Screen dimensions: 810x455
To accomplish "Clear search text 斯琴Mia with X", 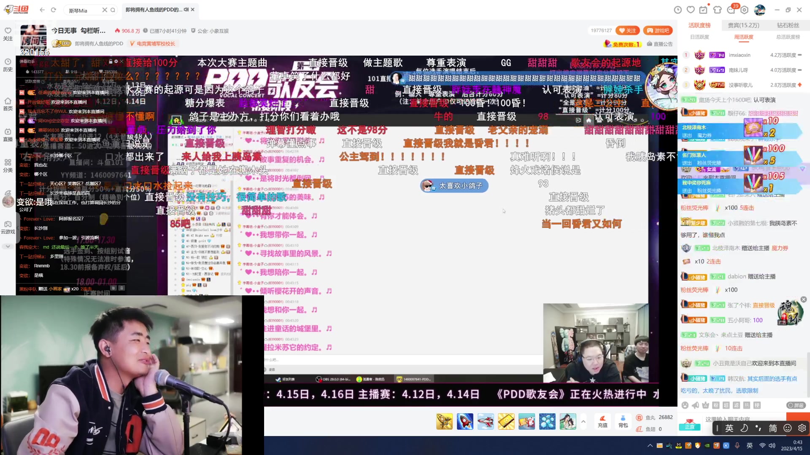I will 104,10.
